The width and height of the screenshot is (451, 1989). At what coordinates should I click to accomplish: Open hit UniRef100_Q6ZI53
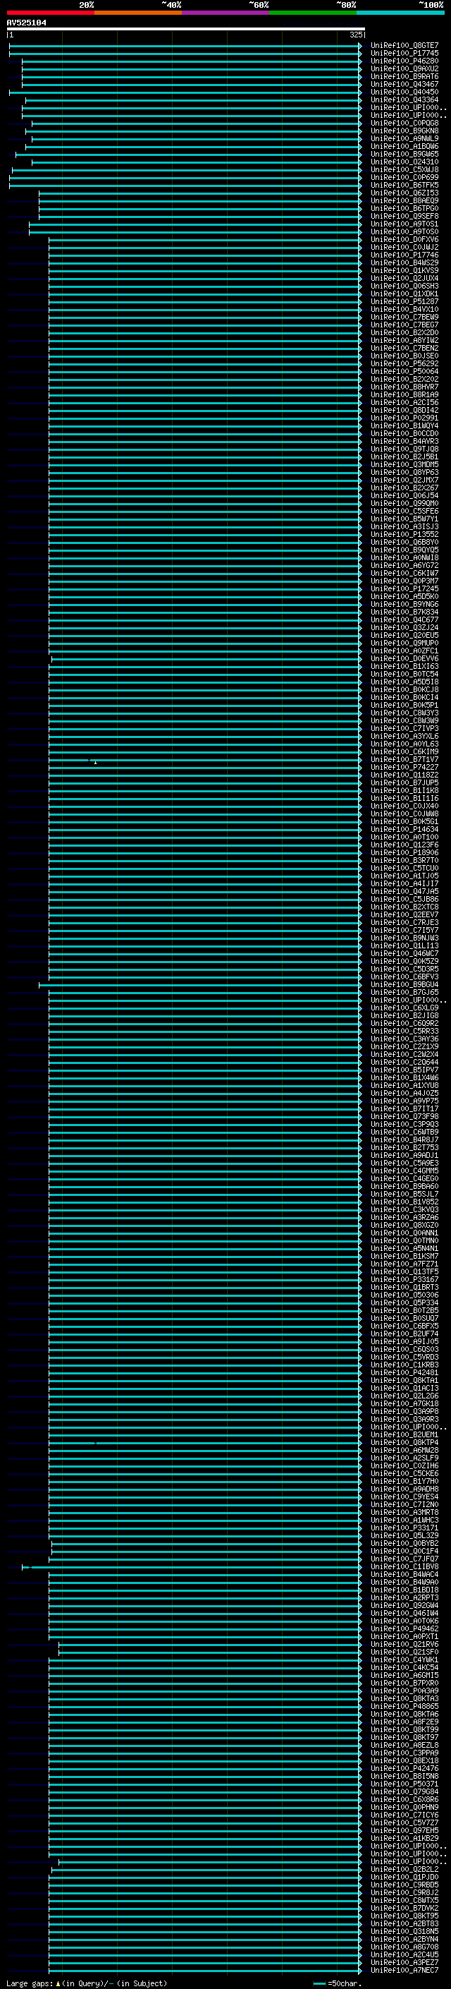point(404,193)
